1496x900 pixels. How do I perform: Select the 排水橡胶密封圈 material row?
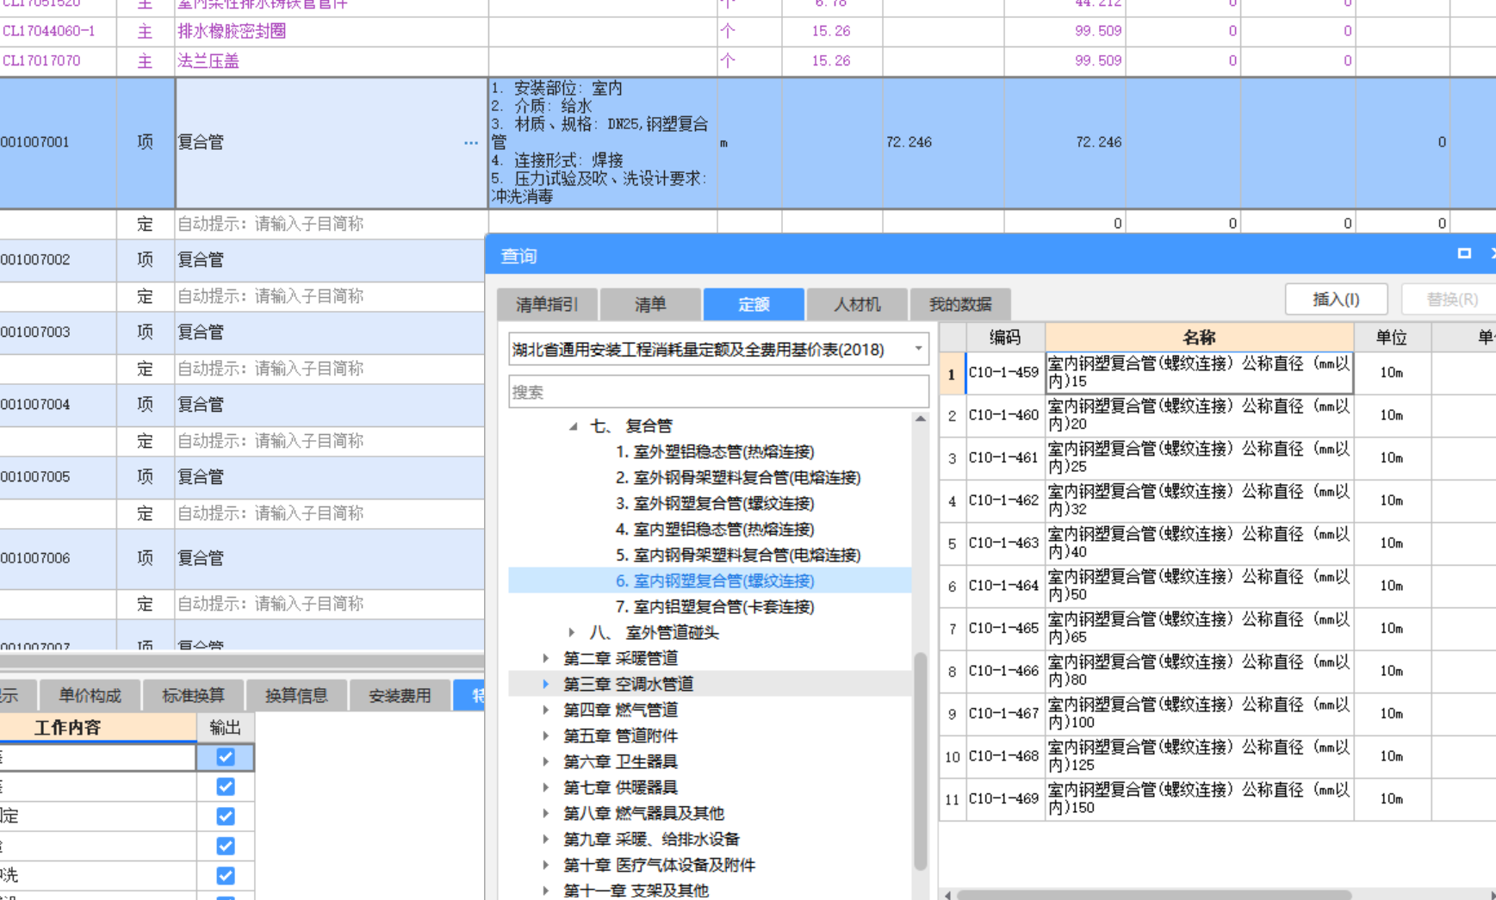[x=748, y=32]
